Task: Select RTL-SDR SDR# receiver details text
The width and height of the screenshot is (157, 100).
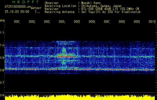Action: [110, 9]
